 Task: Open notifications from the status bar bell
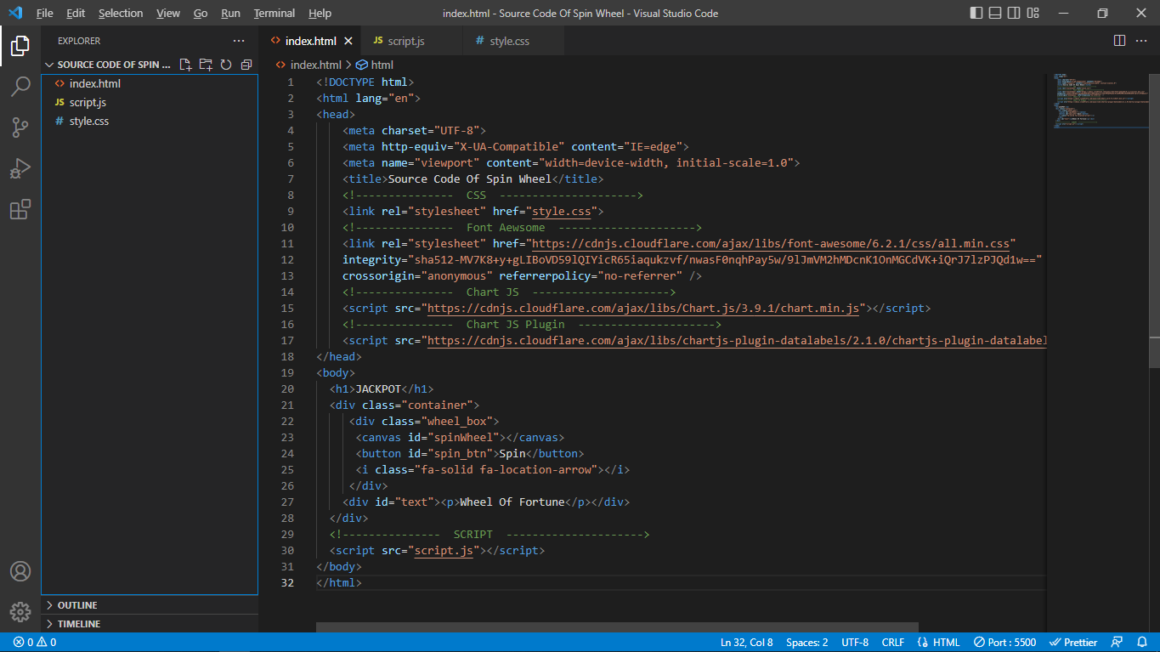1142,642
